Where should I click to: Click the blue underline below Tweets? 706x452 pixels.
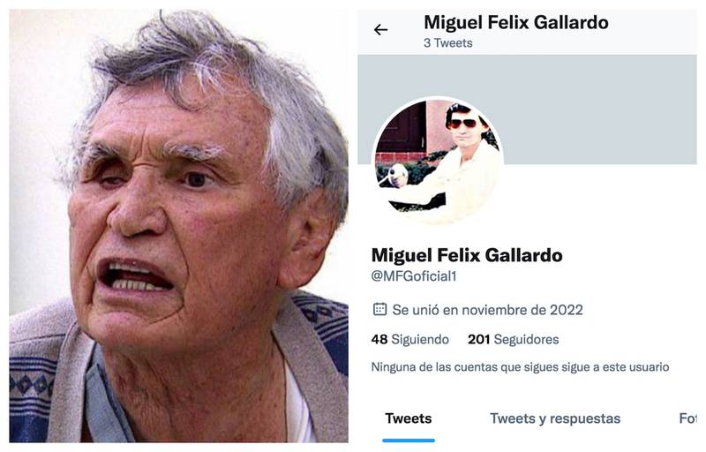tap(409, 441)
